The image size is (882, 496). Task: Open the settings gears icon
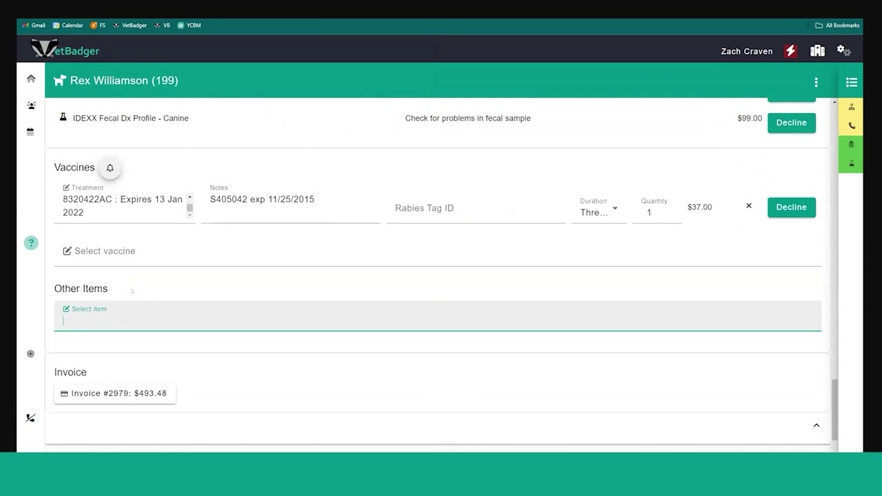pyautogui.click(x=843, y=51)
